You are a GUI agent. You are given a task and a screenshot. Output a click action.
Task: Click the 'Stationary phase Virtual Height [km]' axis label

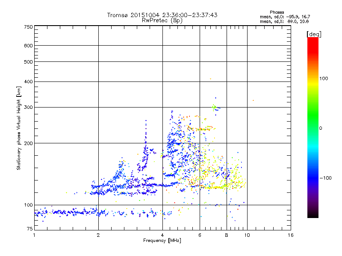pos(19,128)
